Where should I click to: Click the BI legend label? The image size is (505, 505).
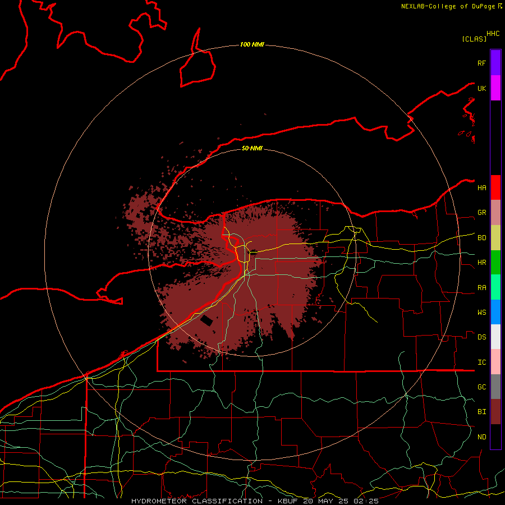[481, 412]
